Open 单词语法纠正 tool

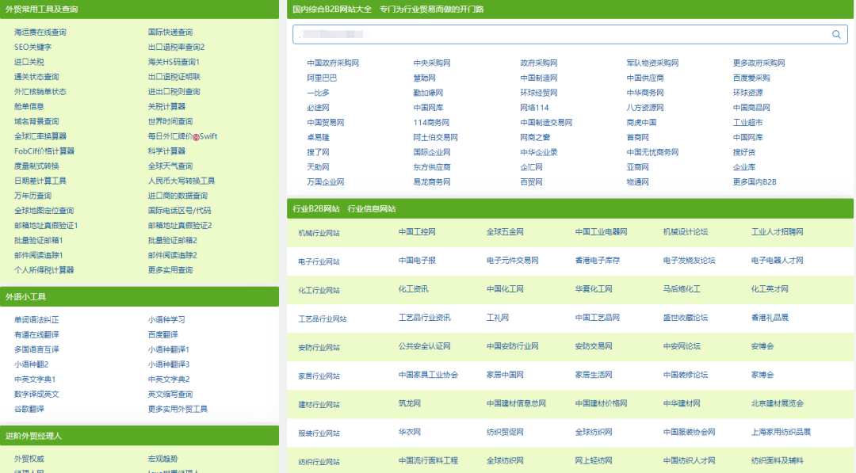[36, 320]
